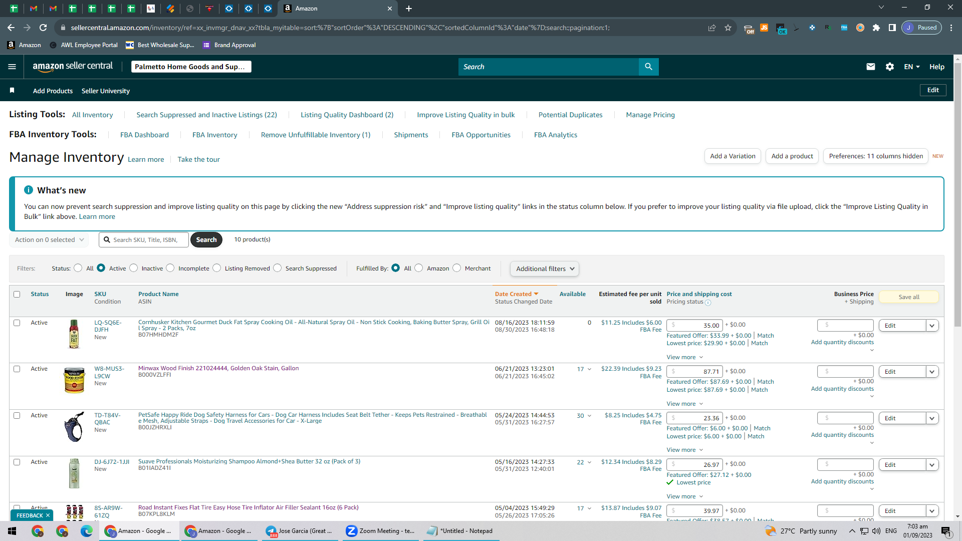Check the box for SKU LQ-SQ6E-DJFH row
962x541 pixels.
pos(17,323)
